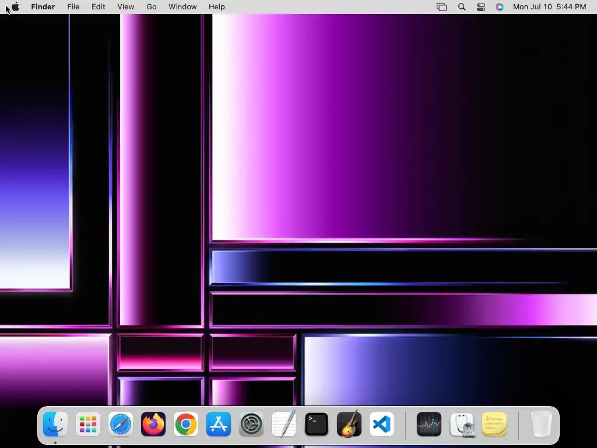Open Disk Utility from the Dock
Image resolution: width=597 pixels, height=448 pixels.
click(462, 424)
